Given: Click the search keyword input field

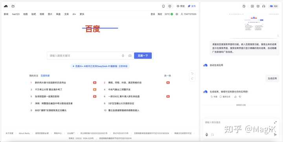Looking at the screenshot, I should pyautogui.click(x=84, y=56).
